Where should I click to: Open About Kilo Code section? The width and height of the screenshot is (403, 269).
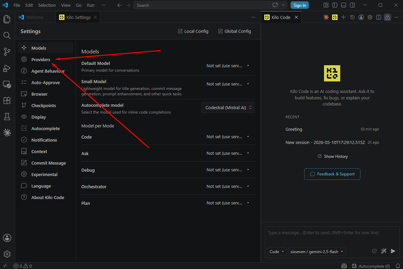coord(46,197)
